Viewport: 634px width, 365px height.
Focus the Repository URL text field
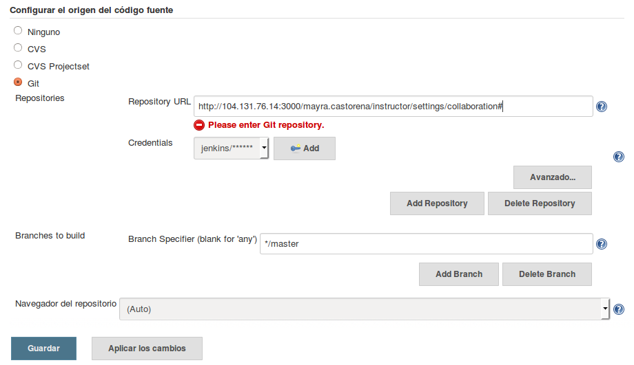click(393, 107)
